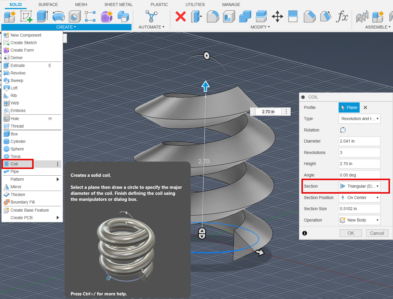
Task: Collapse the COIL dialog panel
Action: pyautogui.click(x=303, y=97)
